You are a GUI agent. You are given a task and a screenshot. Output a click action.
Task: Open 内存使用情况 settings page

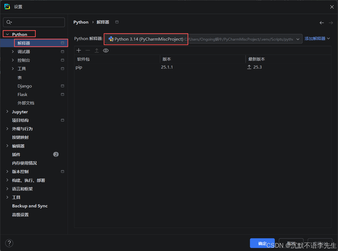pos(24,163)
